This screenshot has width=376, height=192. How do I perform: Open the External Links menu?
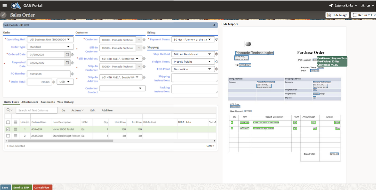(x=343, y=5)
